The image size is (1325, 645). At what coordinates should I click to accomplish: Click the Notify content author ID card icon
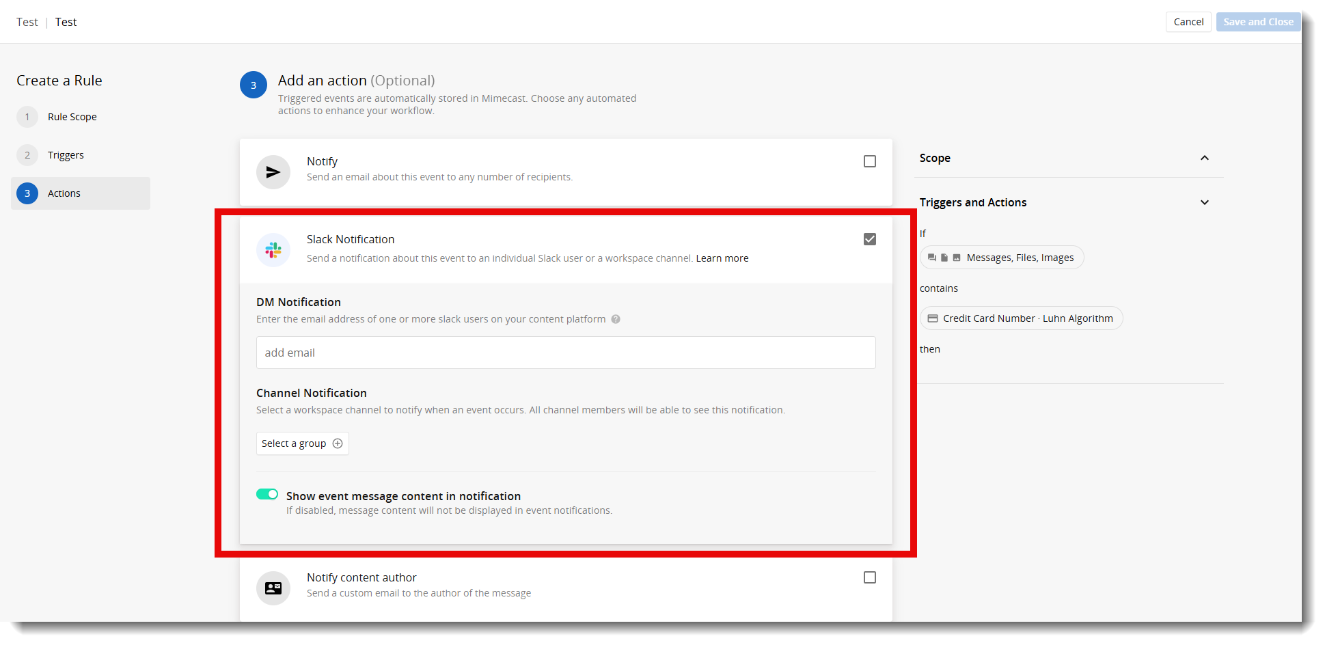click(273, 588)
